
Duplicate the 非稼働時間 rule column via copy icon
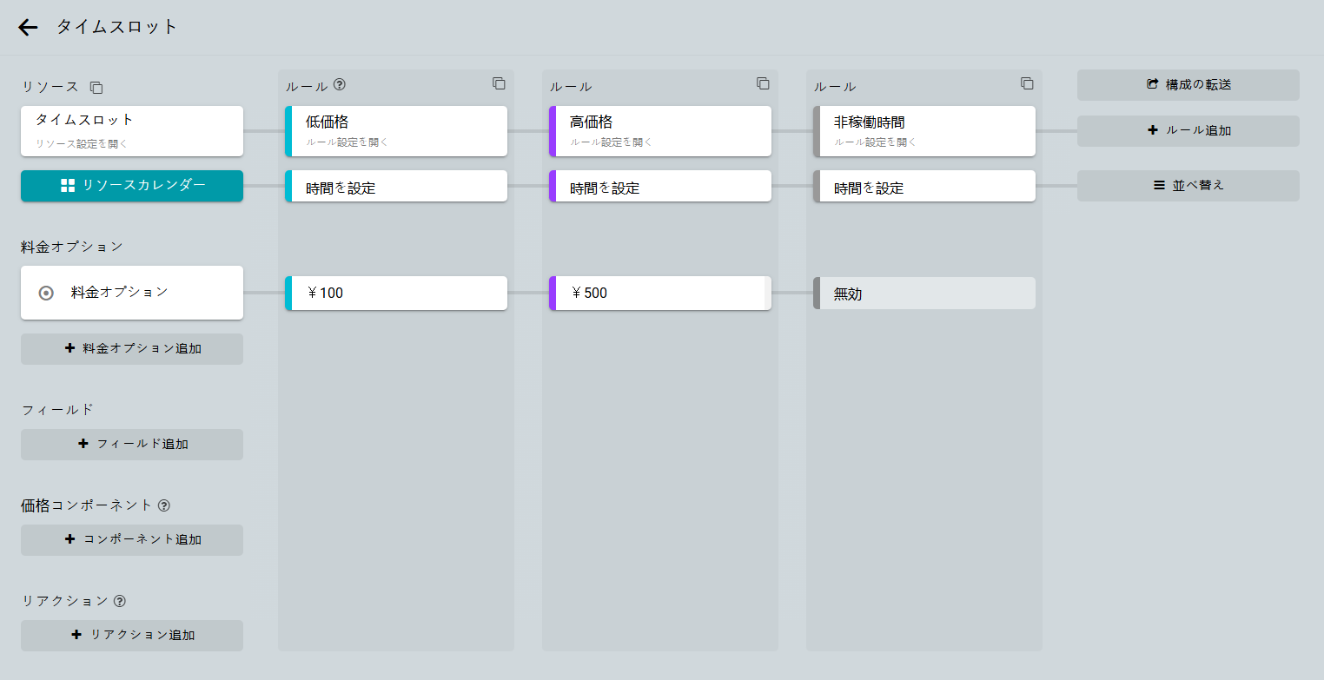tap(1027, 83)
